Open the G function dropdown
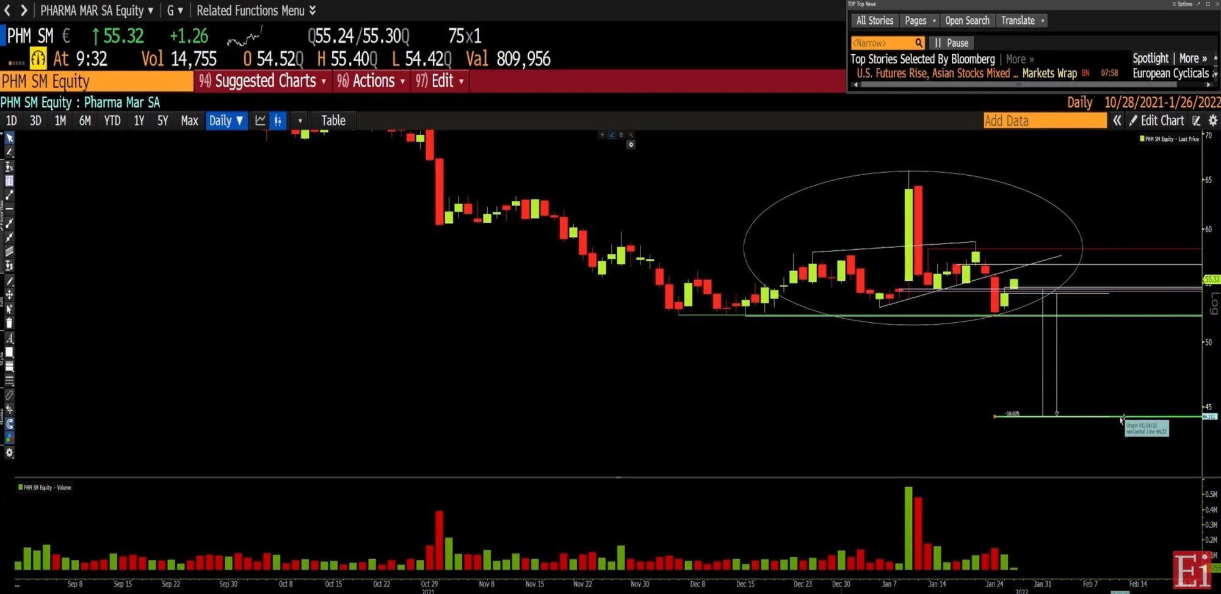1221x594 pixels. point(175,10)
